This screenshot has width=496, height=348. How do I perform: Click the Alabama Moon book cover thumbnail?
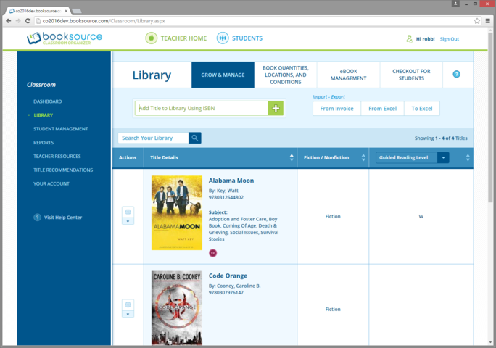click(x=177, y=213)
